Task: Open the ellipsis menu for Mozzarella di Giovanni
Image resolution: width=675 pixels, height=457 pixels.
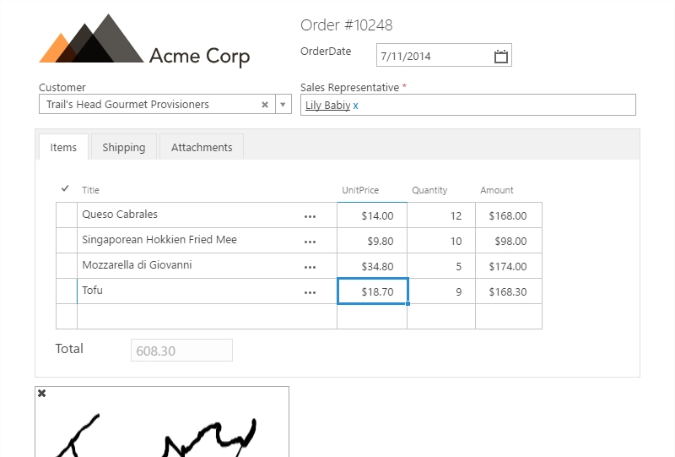Action: click(x=310, y=267)
